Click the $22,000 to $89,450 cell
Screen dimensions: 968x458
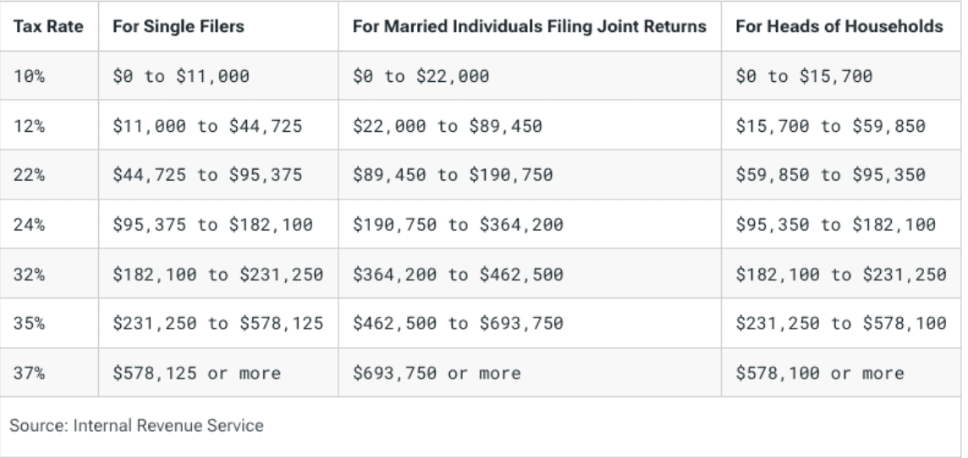pyautogui.click(x=447, y=126)
